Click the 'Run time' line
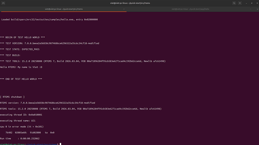The width and height of the screenshot is (259, 145). (20, 138)
